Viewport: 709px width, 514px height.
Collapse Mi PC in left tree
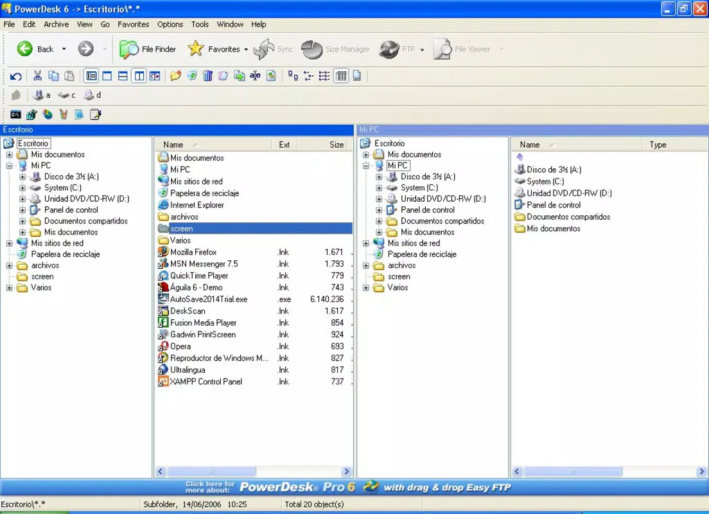click(x=9, y=166)
